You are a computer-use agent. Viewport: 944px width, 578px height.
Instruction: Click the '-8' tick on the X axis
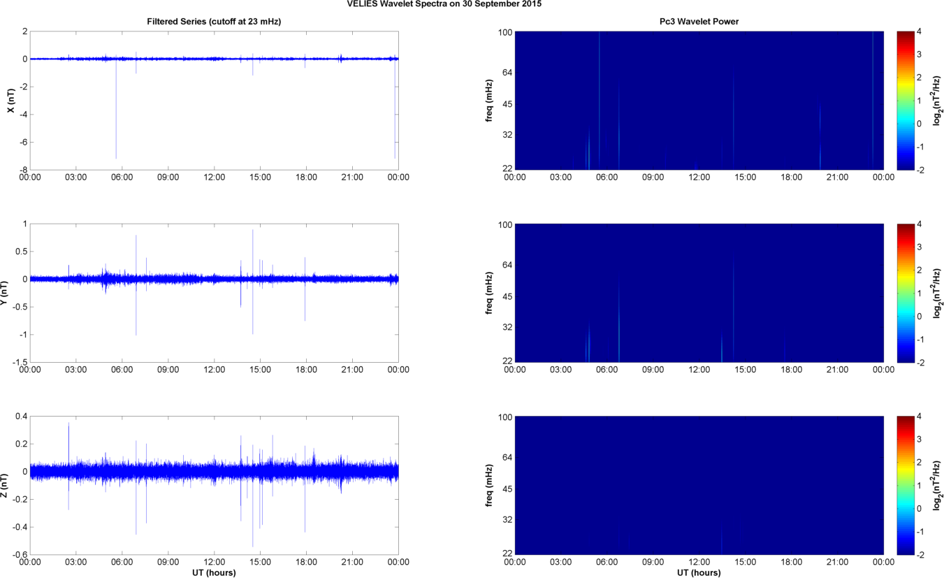pos(23,170)
